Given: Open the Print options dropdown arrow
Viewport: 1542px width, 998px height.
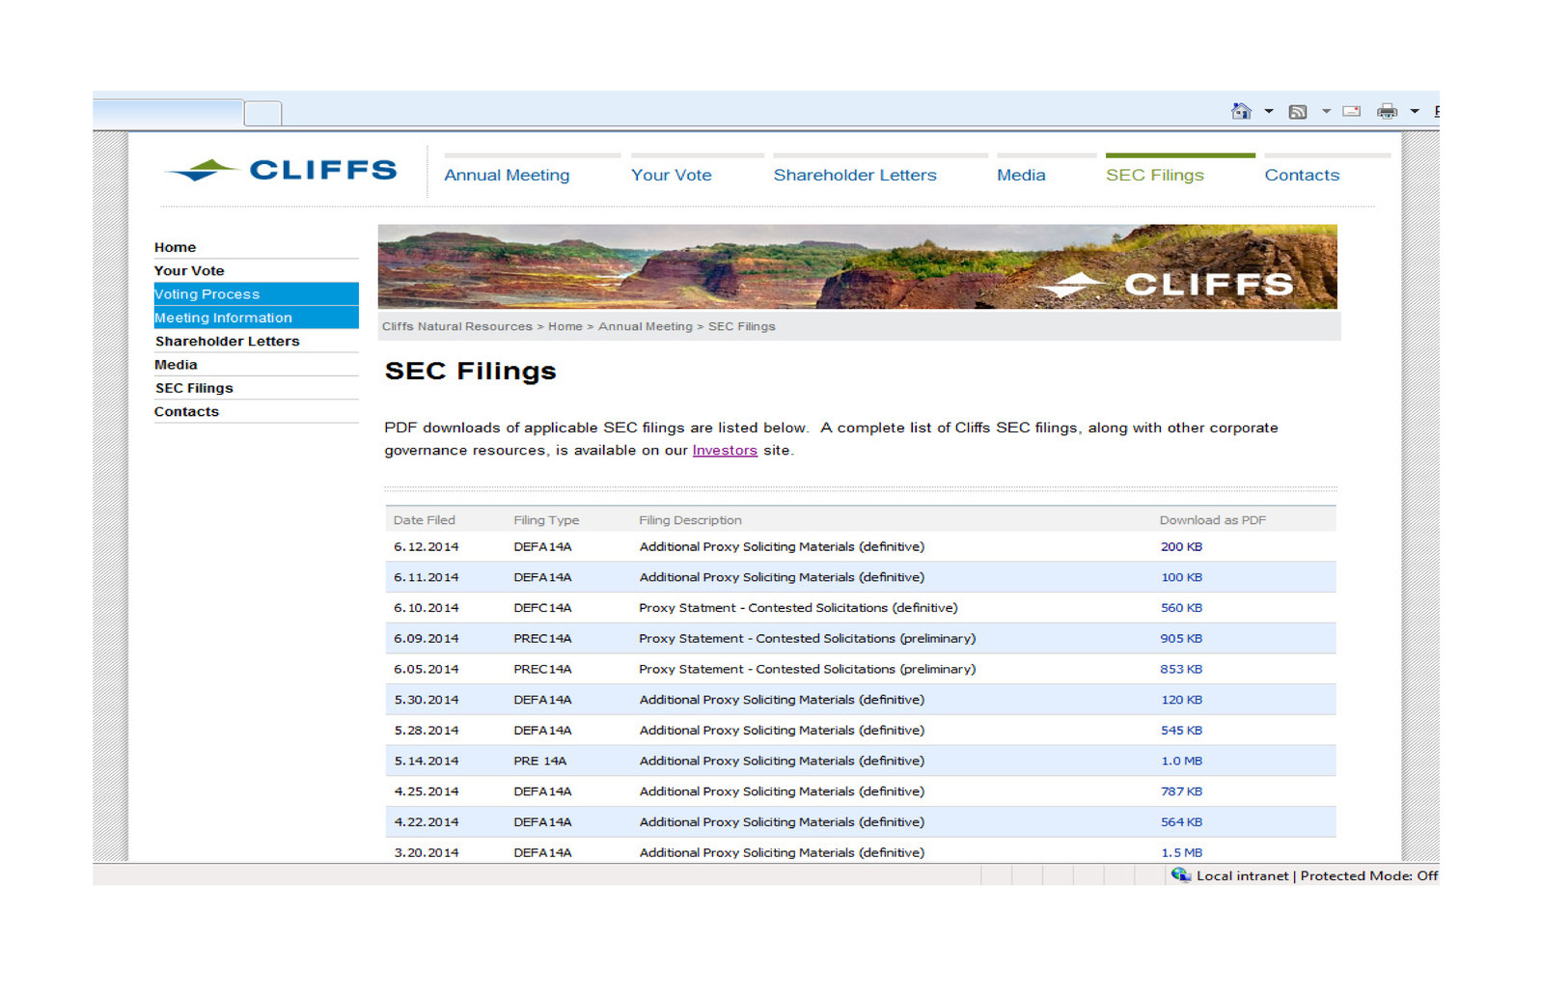Looking at the screenshot, I should point(1415,112).
